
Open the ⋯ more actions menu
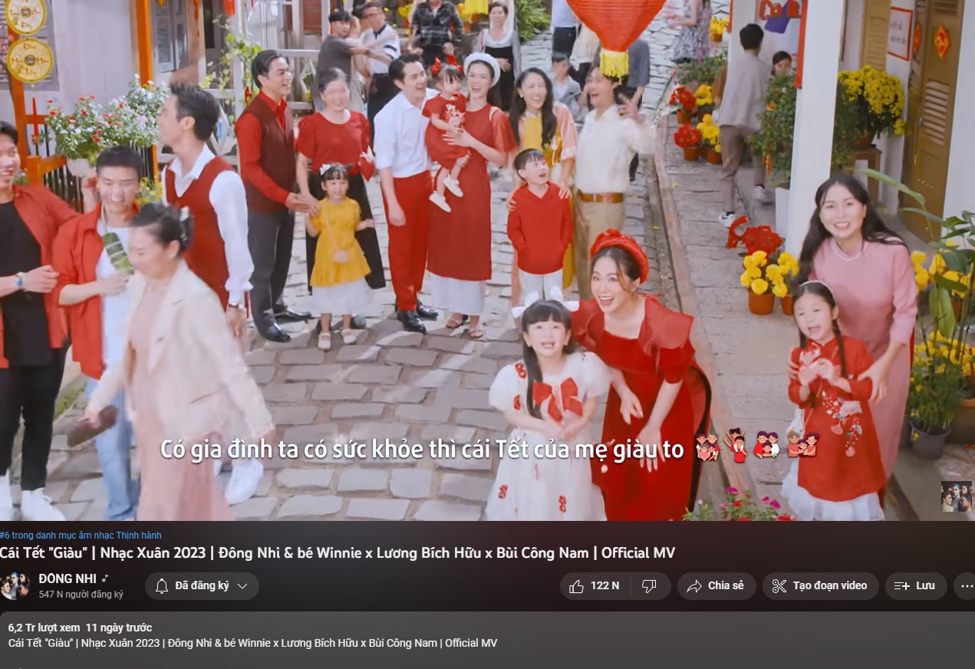pos(966,585)
